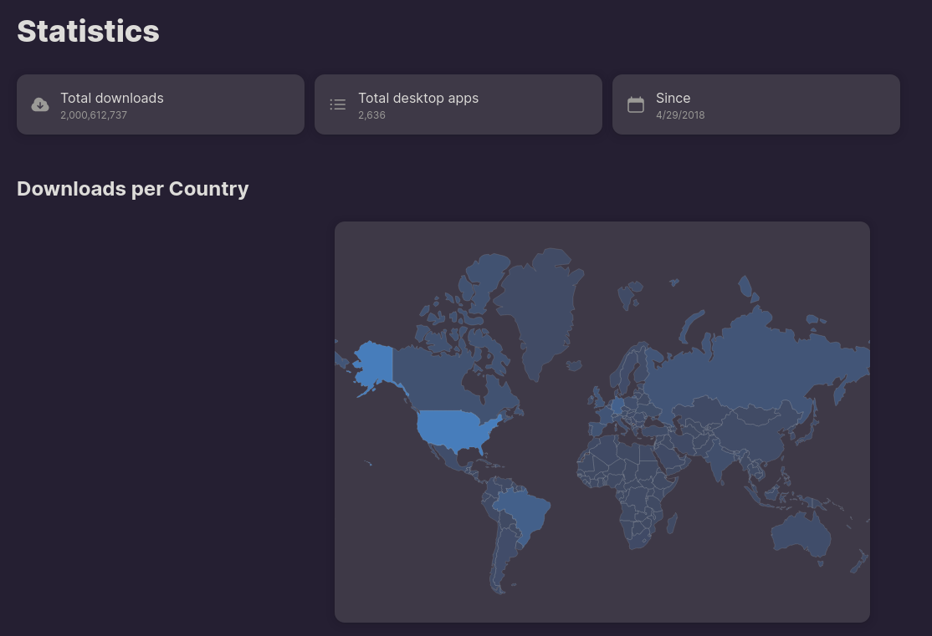The image size is (932, 636).
Task: Click the Statistics page heading
Action: tap(88, 31)
